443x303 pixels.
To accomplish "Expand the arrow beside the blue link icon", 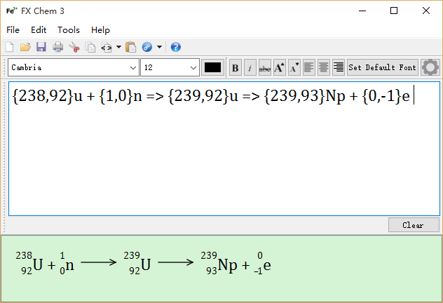I will [x=160, y=47].
